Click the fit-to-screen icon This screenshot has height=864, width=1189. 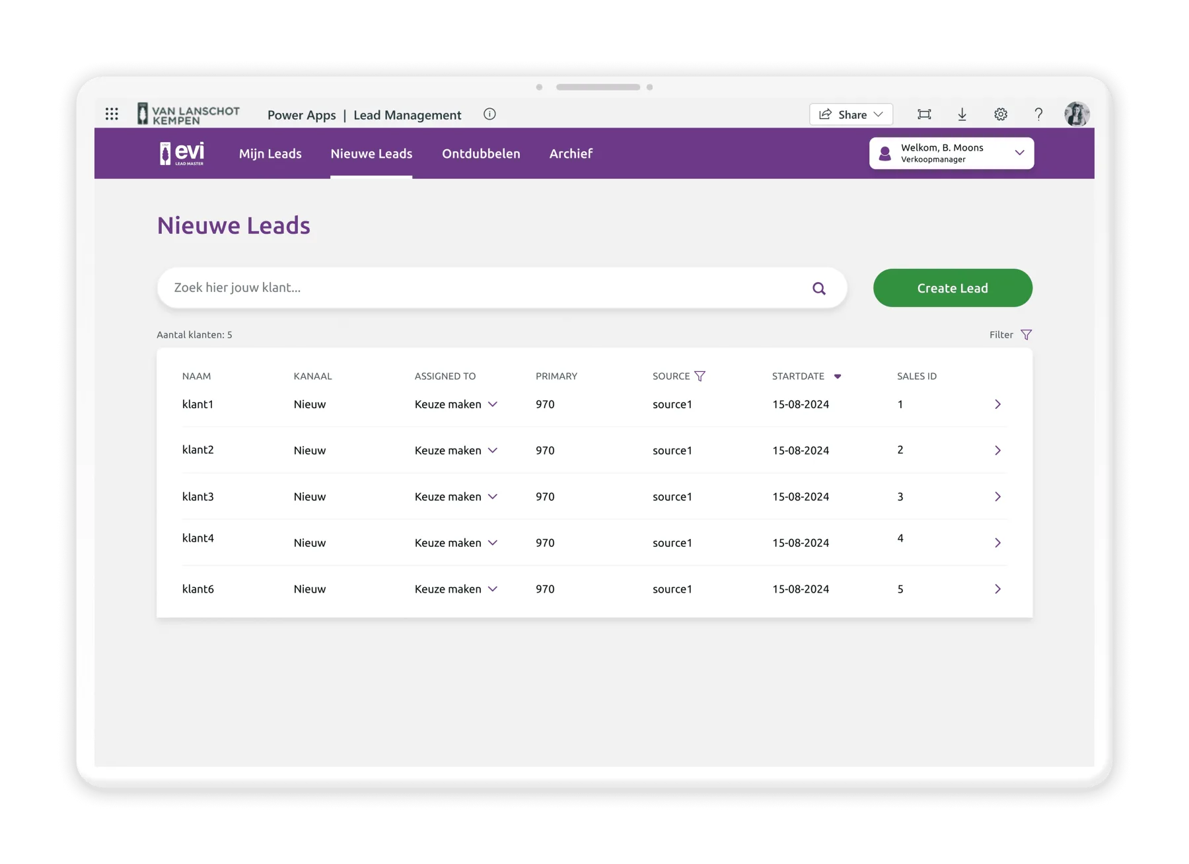click(924, 114)
